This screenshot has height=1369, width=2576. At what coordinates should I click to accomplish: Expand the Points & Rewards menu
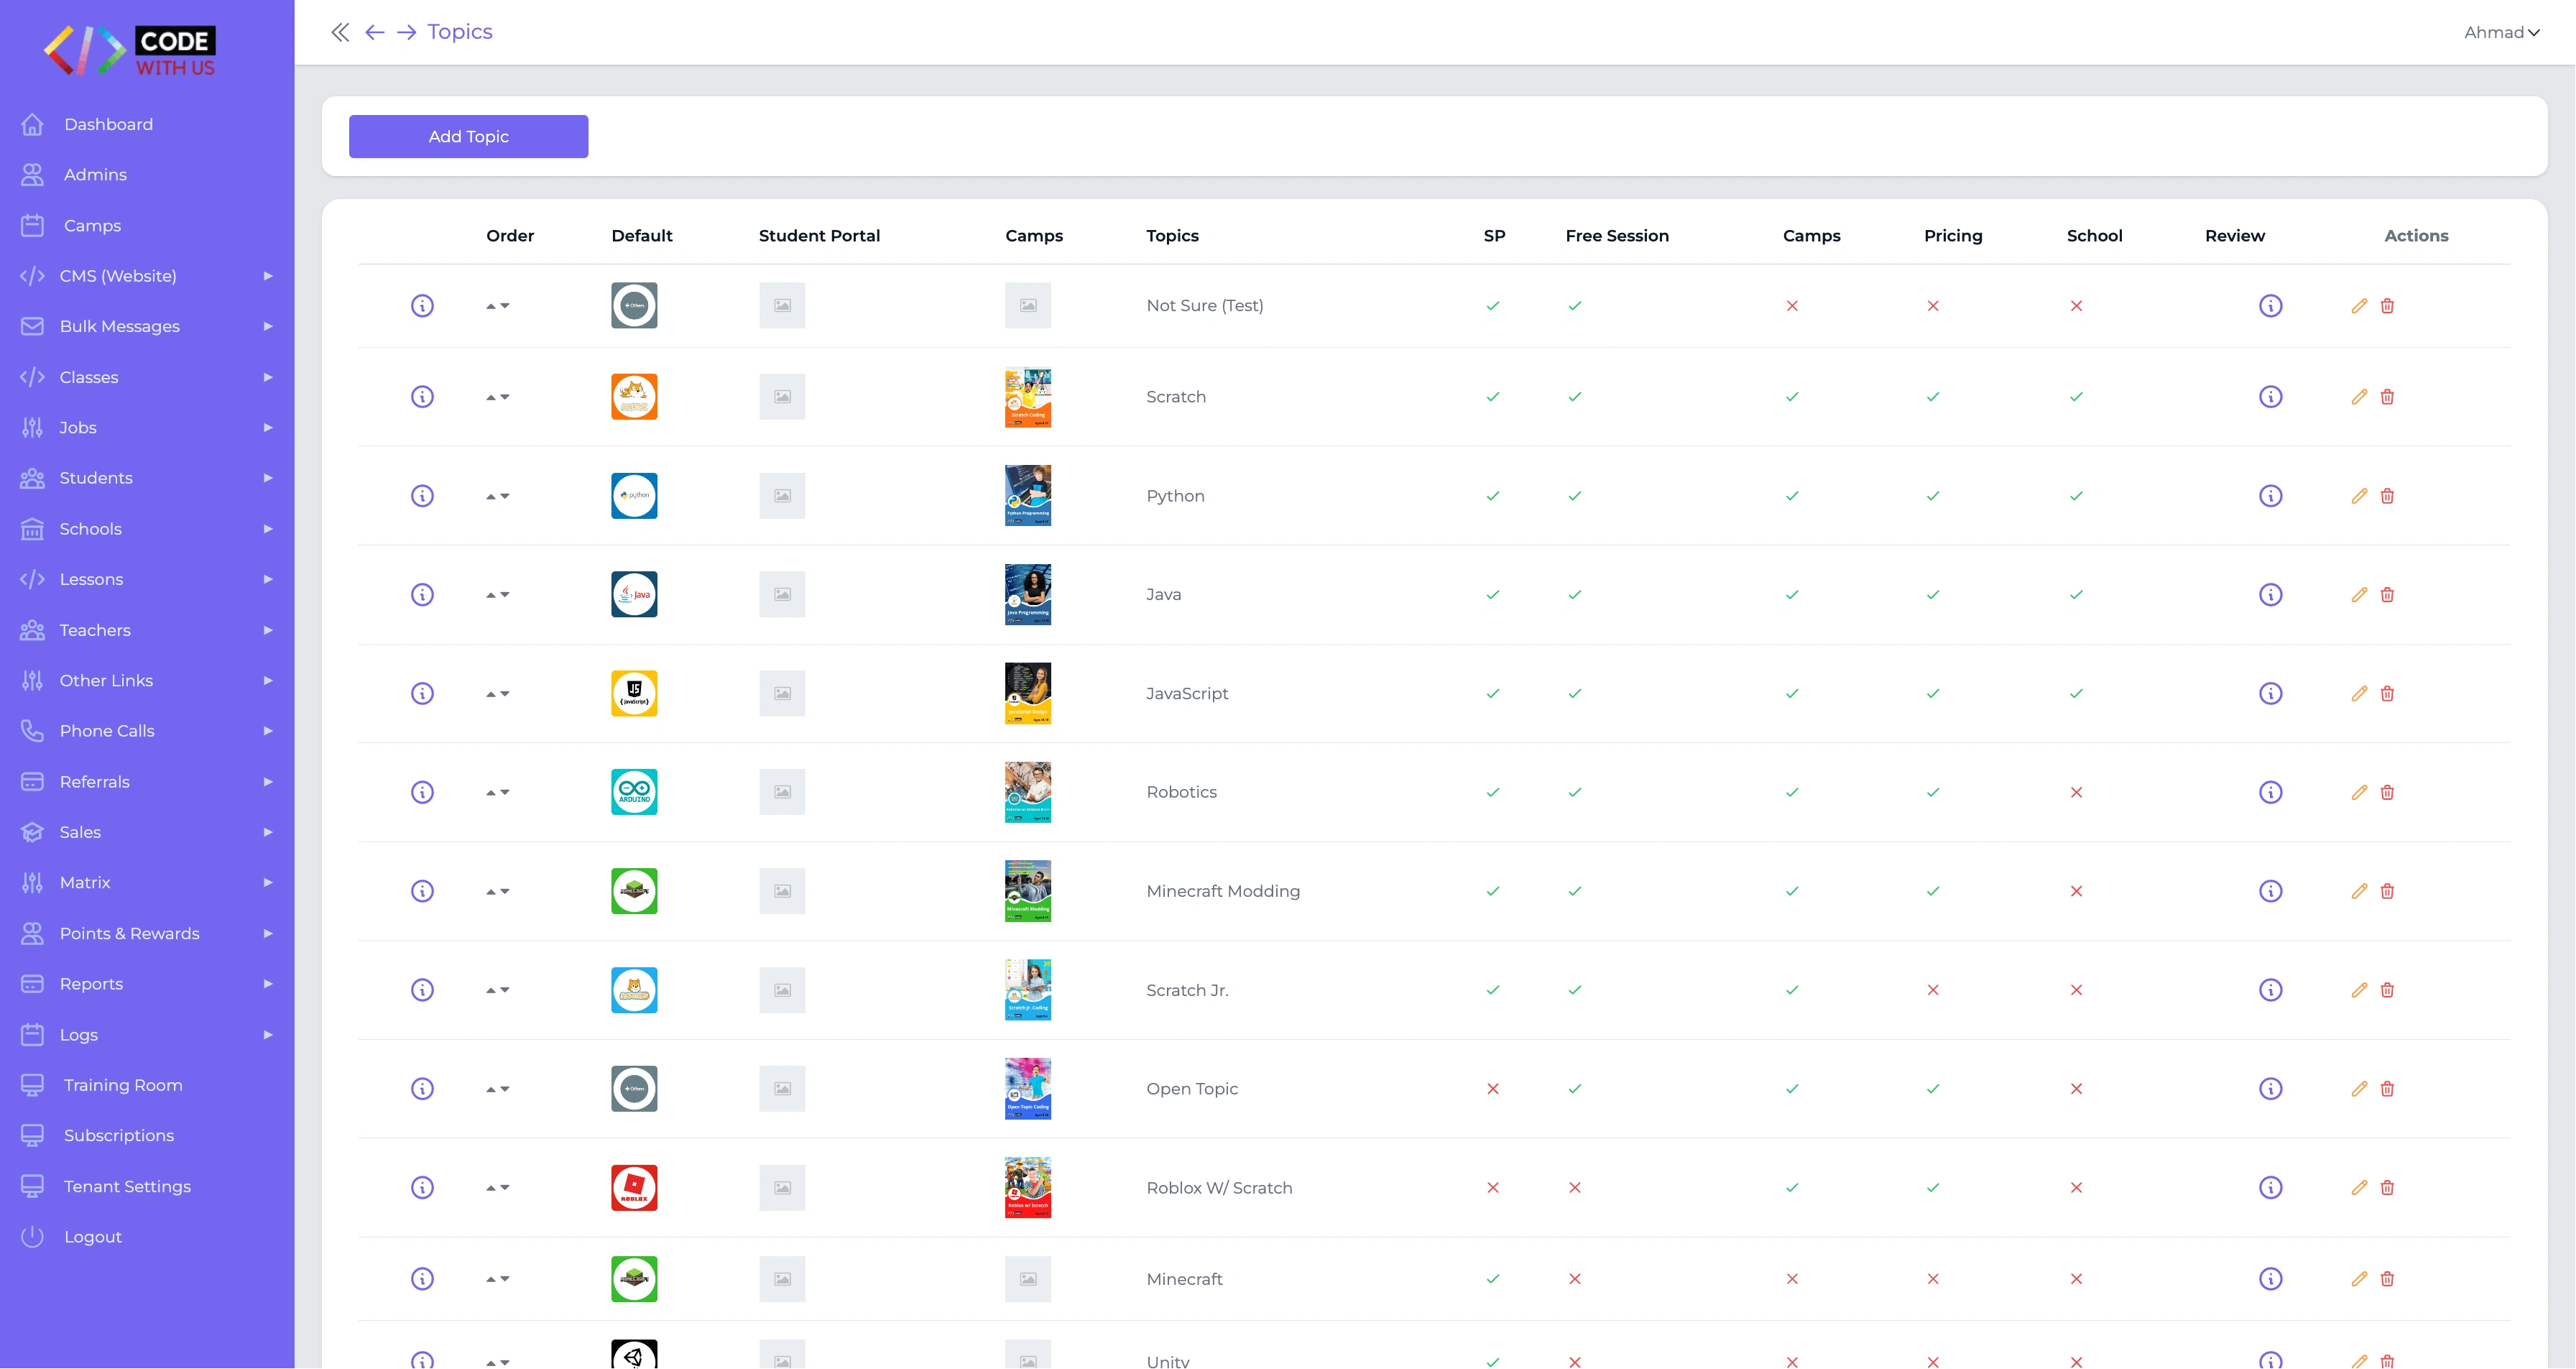coord(147,933)
